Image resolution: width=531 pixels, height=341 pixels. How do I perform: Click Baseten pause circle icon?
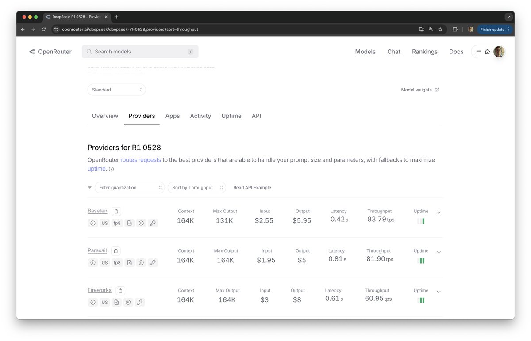141,223
